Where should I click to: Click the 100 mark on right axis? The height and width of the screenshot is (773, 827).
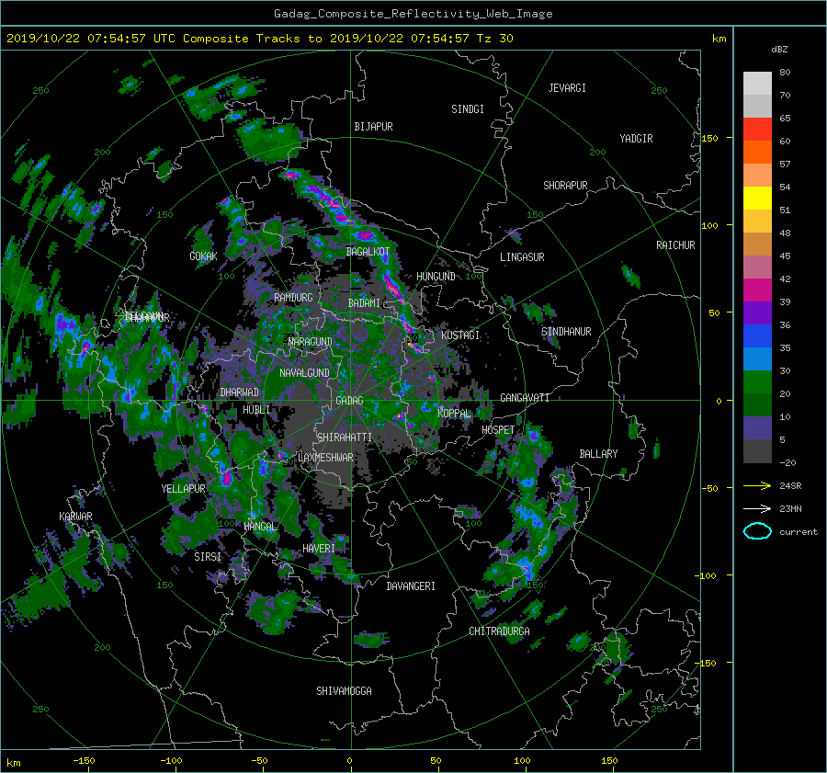tap(710, 225)
